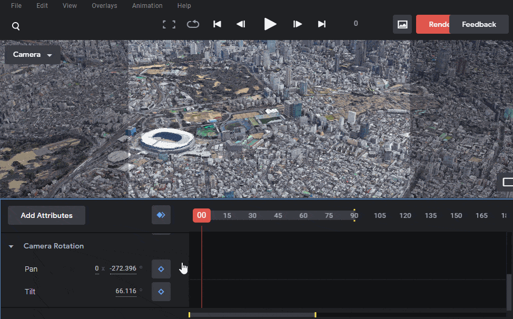The height and width of the screenshot is (319, 513).
Task: Open the Overlays menu
Action: pyautogui.click(x=104, y=6)
